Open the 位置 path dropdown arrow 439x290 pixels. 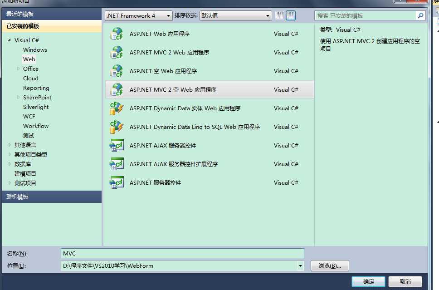click(x=300, y=265)
